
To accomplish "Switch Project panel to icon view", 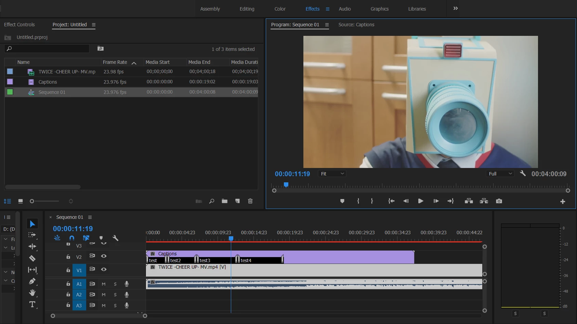I will (21, 201).
